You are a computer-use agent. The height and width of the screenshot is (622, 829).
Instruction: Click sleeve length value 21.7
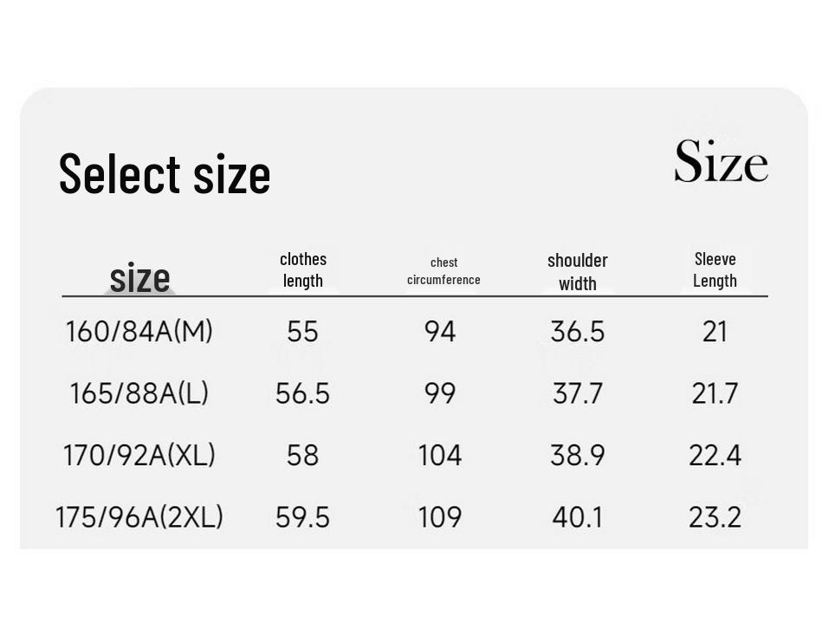[x=715, y=393]
